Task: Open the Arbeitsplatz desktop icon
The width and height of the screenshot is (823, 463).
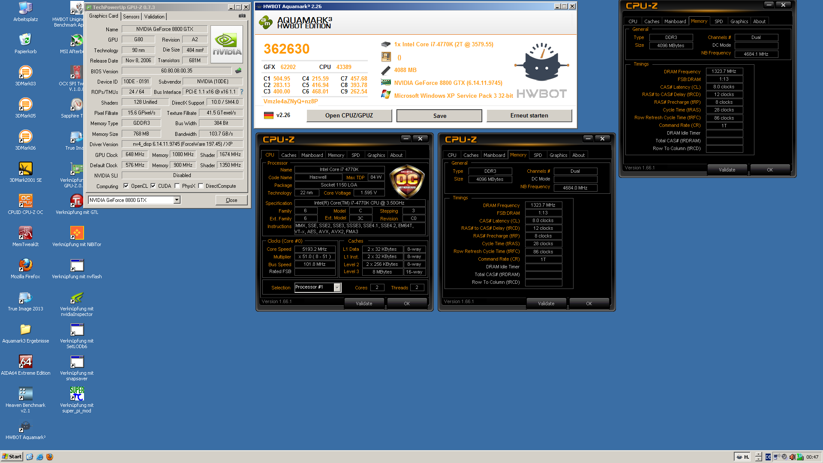Action: pyautogui.click(x=25, y=12)
